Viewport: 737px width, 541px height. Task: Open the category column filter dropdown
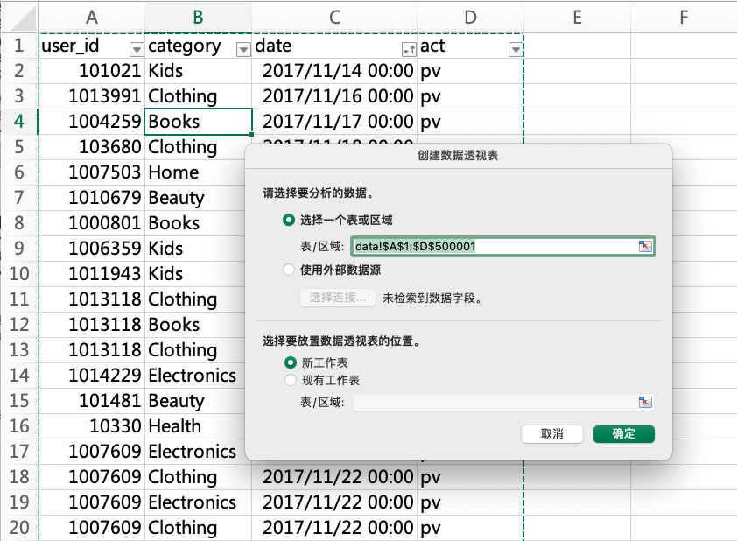click(243, 49)
